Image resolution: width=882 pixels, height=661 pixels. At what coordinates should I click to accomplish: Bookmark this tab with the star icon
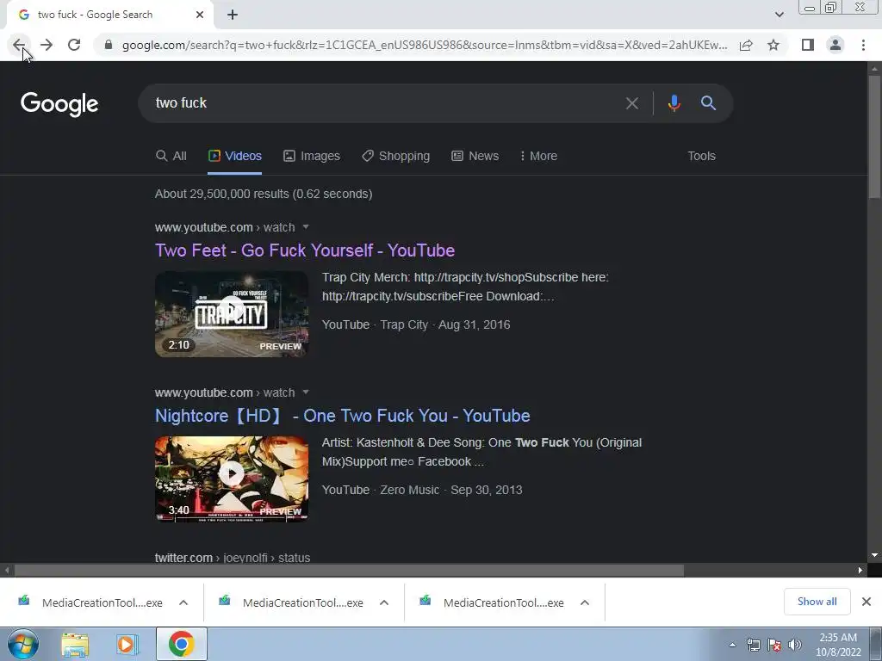click(773, 45)
